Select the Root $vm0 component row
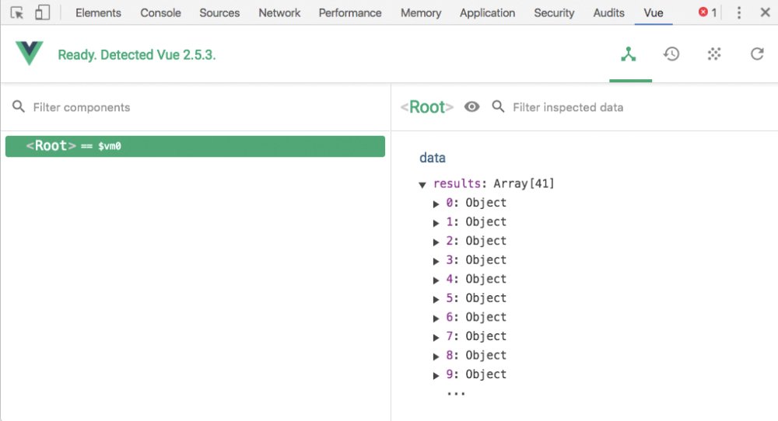Viewport: 778px width, 421px height. point(195,146)
